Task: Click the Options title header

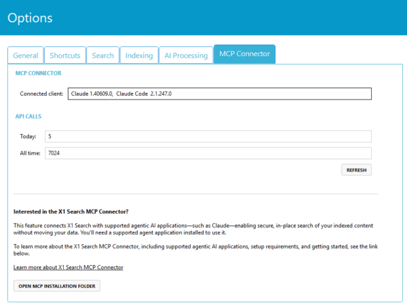Action: click(30, 18)
